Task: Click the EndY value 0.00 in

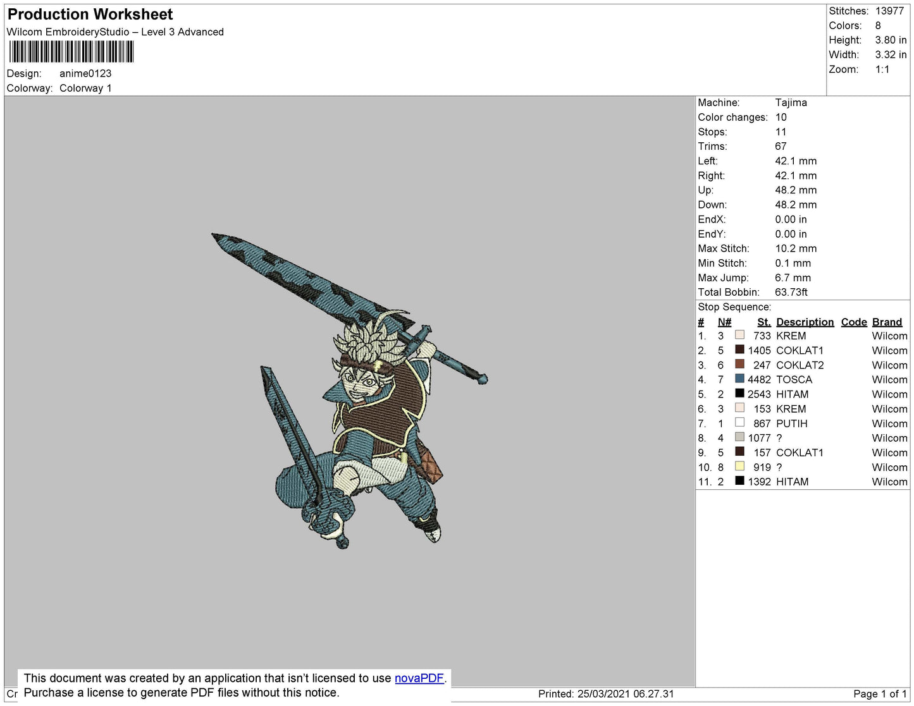Action: pos(791,234)
